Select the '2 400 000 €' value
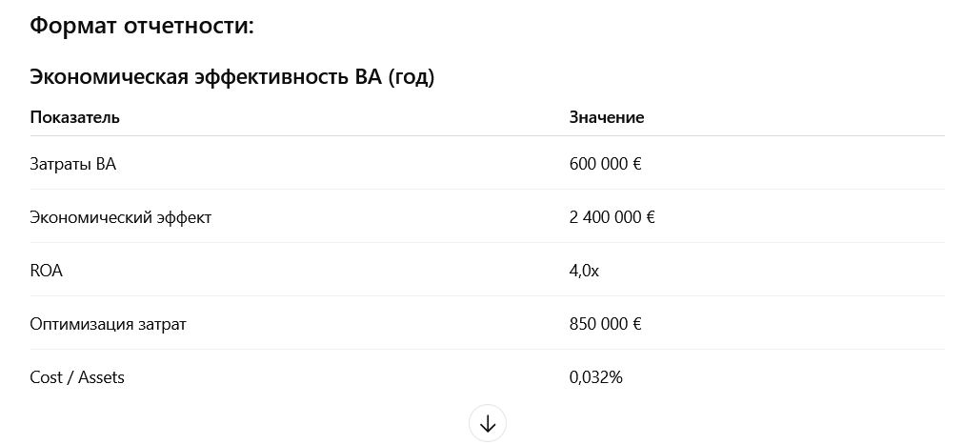 coord(612,217)
